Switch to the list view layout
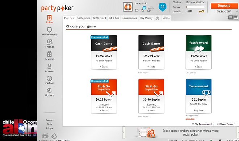The height and width of the screenshot is (141, 239). point(236,17)
